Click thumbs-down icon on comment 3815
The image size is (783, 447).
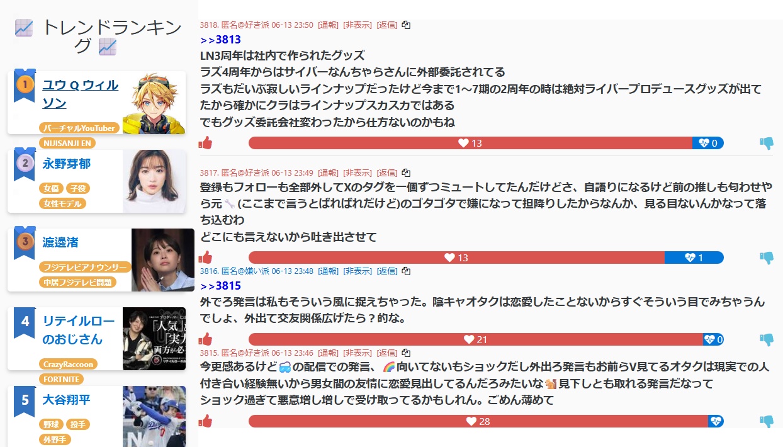(767, 421)
